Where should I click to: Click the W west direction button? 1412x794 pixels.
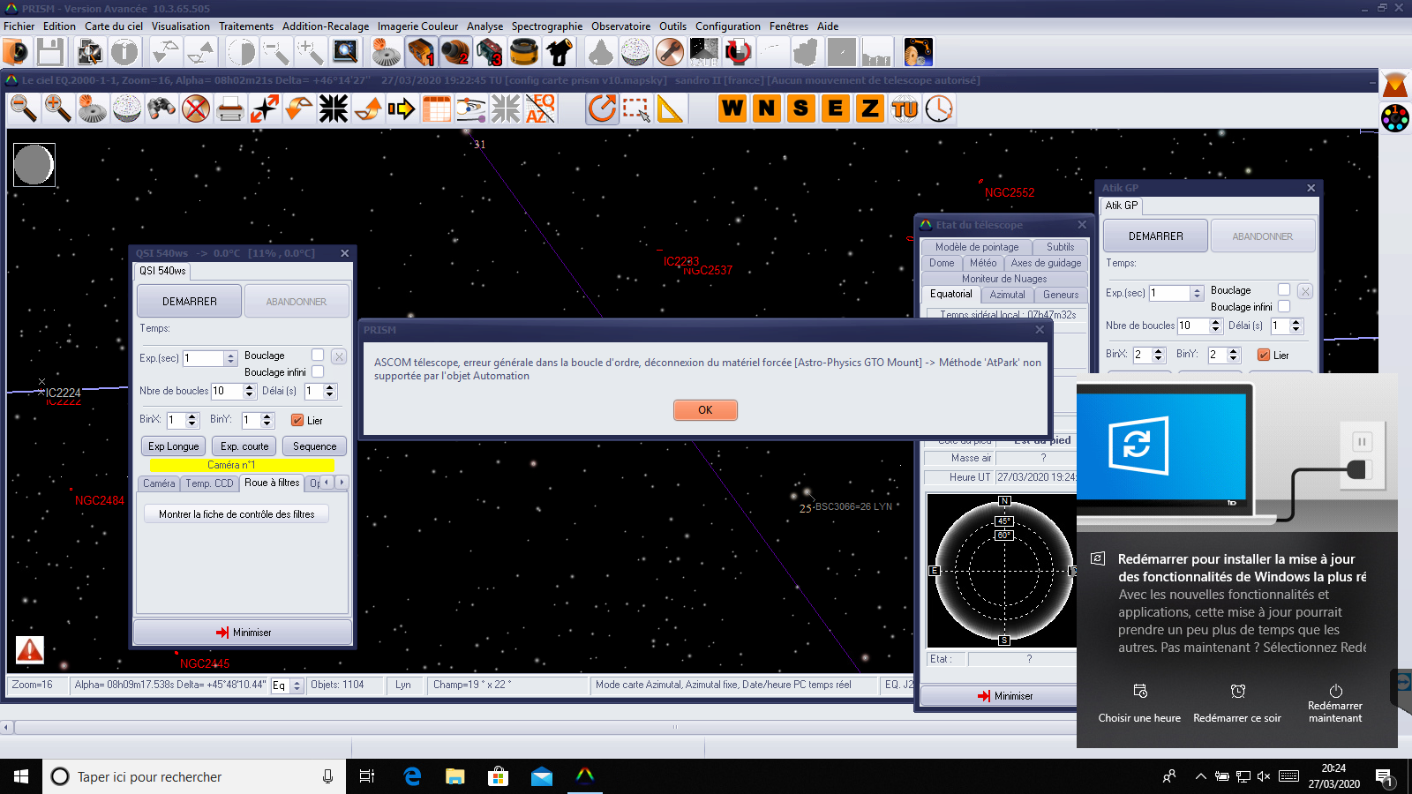[x=732, y=109]
